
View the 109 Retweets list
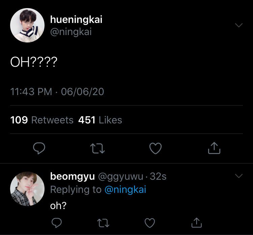point(42,120)
